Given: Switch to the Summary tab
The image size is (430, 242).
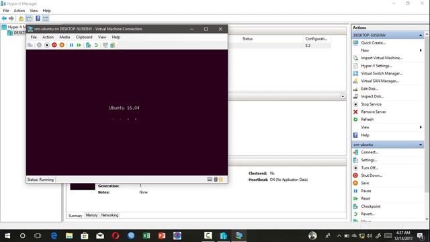Looking at the screenshot, I should coord(75,216).
